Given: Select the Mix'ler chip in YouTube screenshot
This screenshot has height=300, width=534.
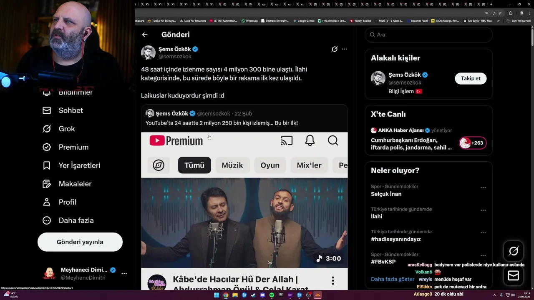Looking at the screenshot, I should click(x=309, y=165).
